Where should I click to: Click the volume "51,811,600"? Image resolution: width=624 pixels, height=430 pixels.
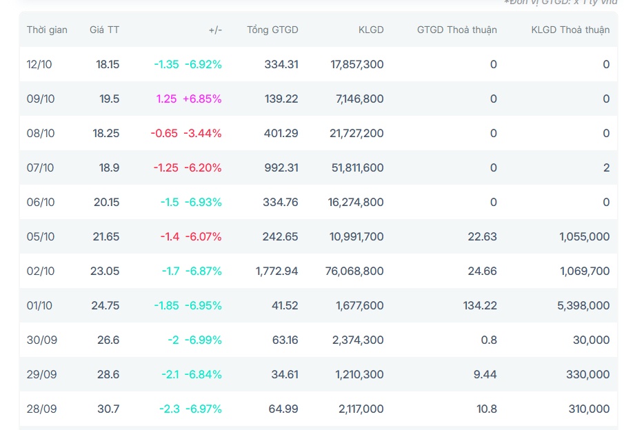coord(358,168)
